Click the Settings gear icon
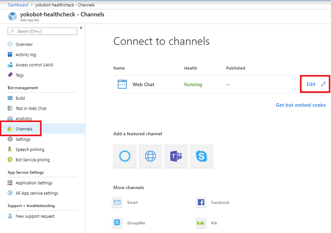Viewport: 331px width, 233px height. click(10, 139)
